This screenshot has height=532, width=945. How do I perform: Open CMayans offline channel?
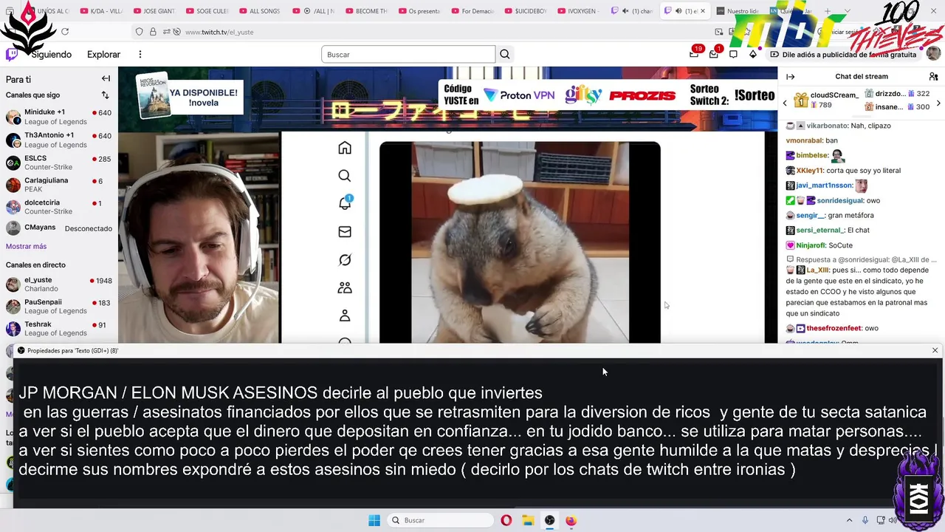tap(59, 228)
